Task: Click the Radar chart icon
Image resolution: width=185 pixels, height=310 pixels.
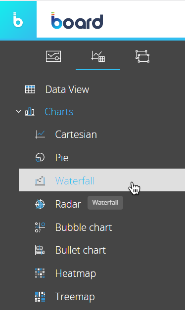Action: pos(40,204)
